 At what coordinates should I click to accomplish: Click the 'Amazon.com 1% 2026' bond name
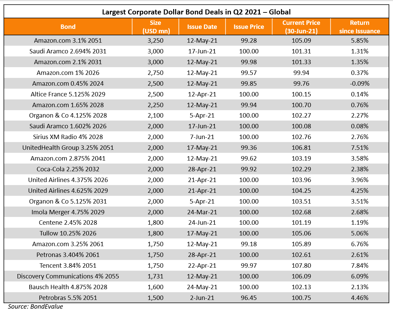coord(68,73)
